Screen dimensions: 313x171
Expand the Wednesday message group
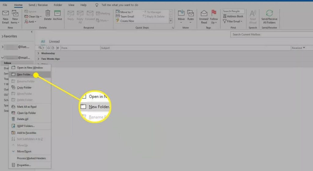coord(39,53)
